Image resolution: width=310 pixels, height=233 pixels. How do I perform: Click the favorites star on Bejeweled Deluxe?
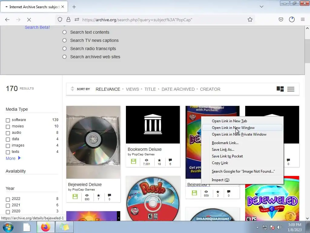click(x=98, y=195)
